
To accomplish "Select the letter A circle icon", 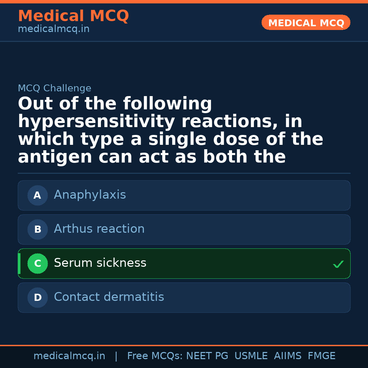I will tap(37, 195).
